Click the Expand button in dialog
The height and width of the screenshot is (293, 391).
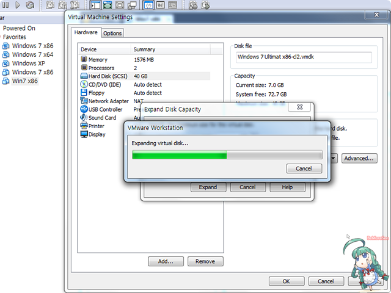coord(208,187)
